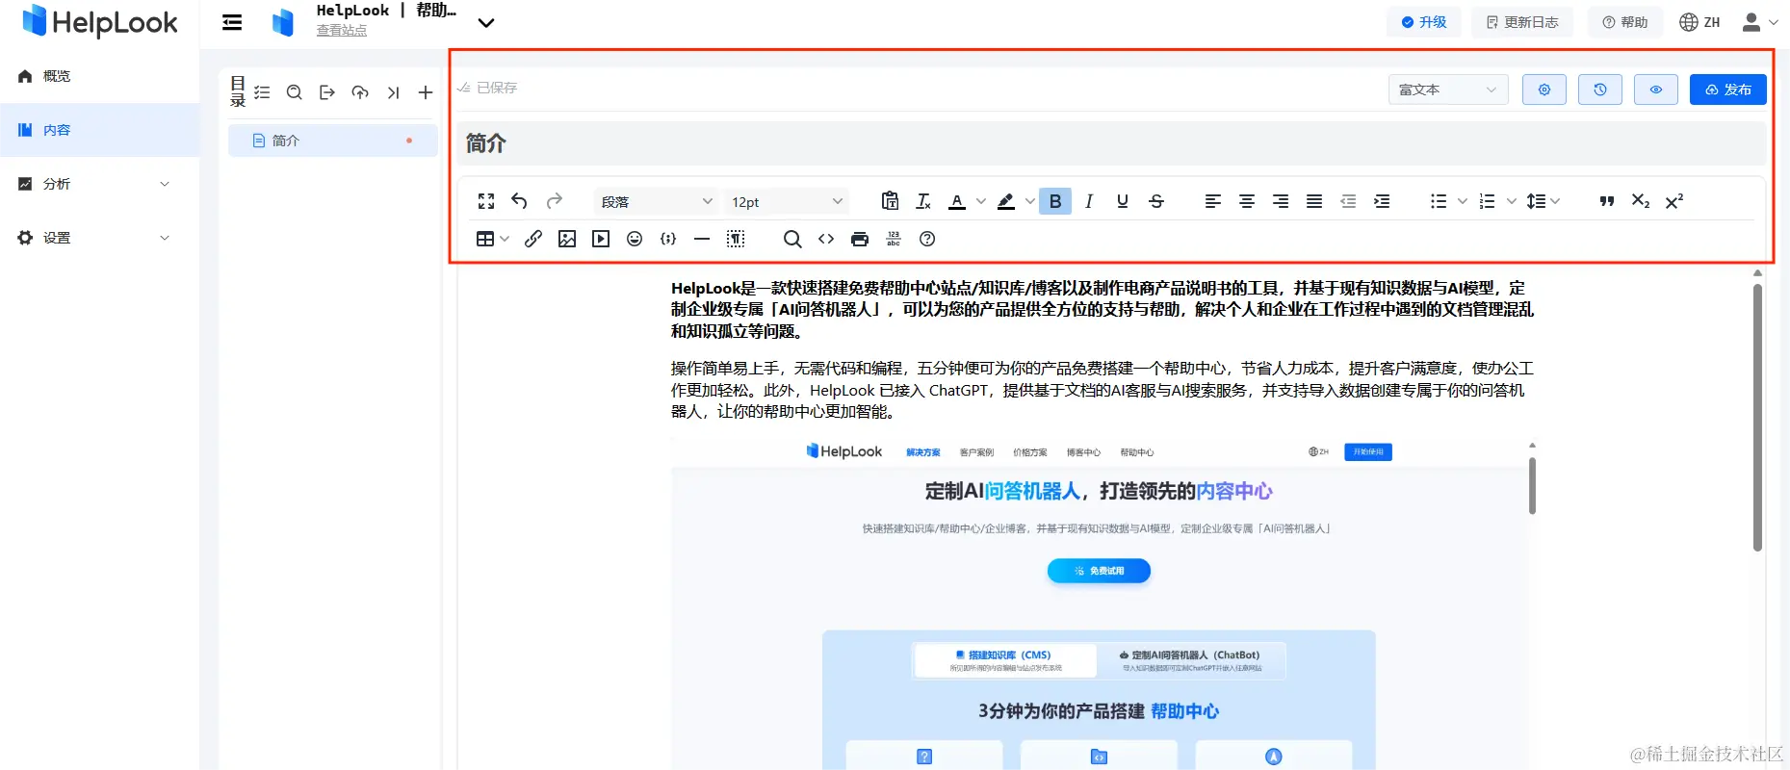Screen dimensions: 1790x770
Task: Redo the last undone edit
Action: click(554, 201)
